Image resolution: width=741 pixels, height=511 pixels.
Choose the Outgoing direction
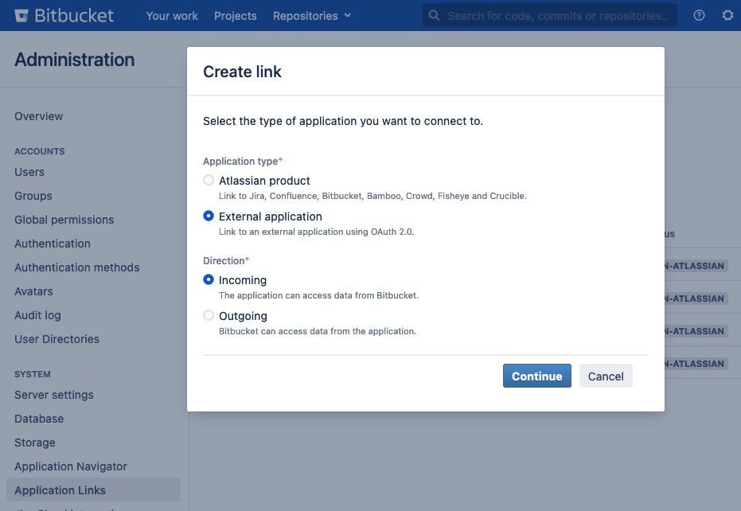tap(208, 315)
